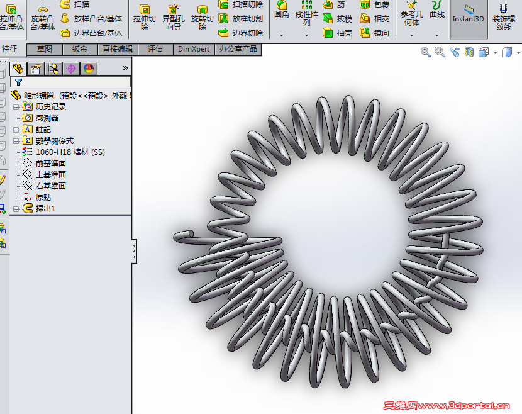Switch to the 办公室产品 office products tab
The width and height of the screenshot is (522, 414).
click(238, 49)
